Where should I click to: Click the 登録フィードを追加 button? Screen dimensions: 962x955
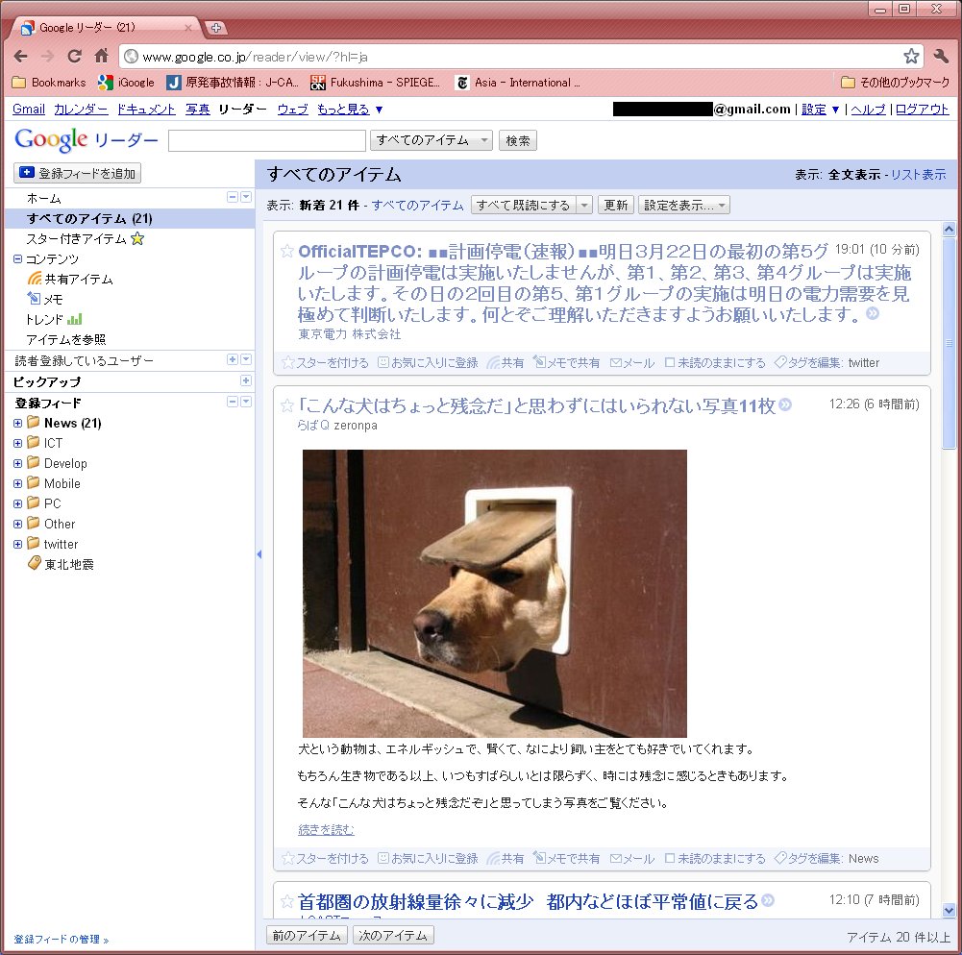[77, 173]
